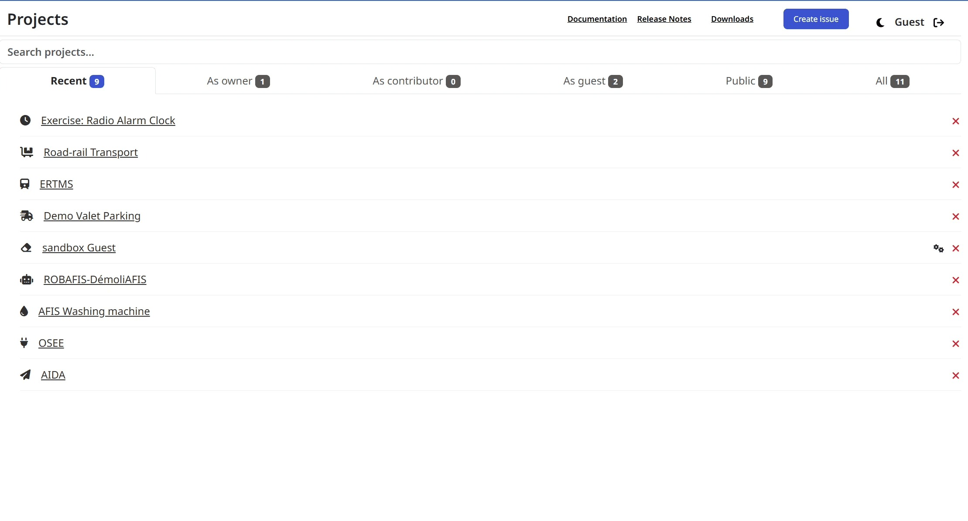Focus the Search projects input field

tap(480, 52)
